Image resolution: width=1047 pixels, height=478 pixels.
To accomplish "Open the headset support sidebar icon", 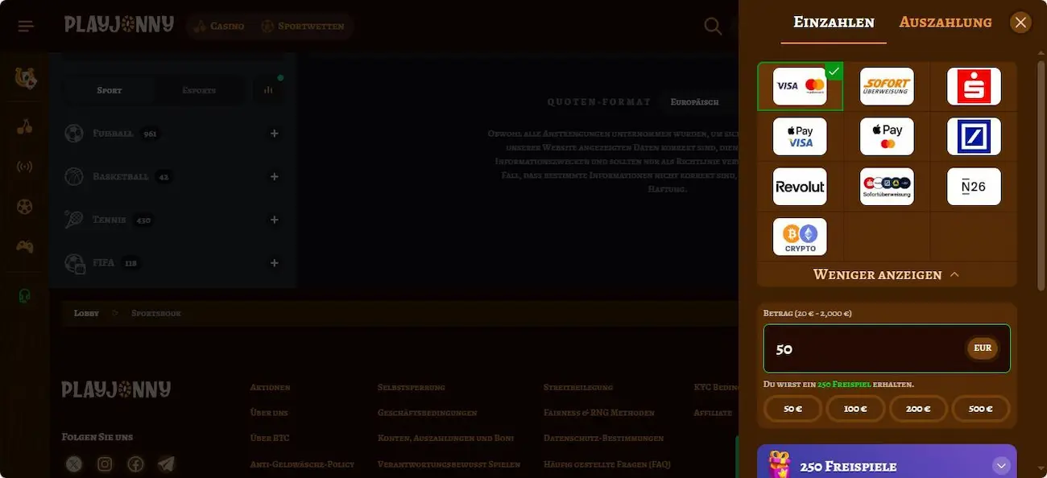I will coord(25,296).
